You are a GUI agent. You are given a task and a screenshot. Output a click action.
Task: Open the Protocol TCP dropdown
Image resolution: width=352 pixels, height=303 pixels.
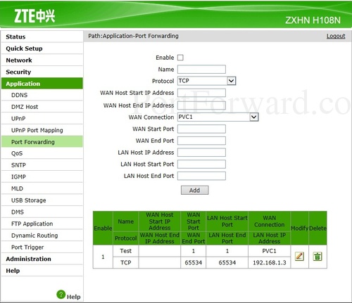tap(206, 81)
